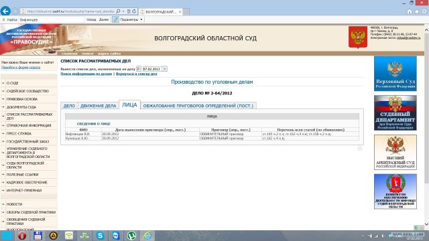Close the ВОЛГОГРАДСКИЙ browser tab

point(180,12)
